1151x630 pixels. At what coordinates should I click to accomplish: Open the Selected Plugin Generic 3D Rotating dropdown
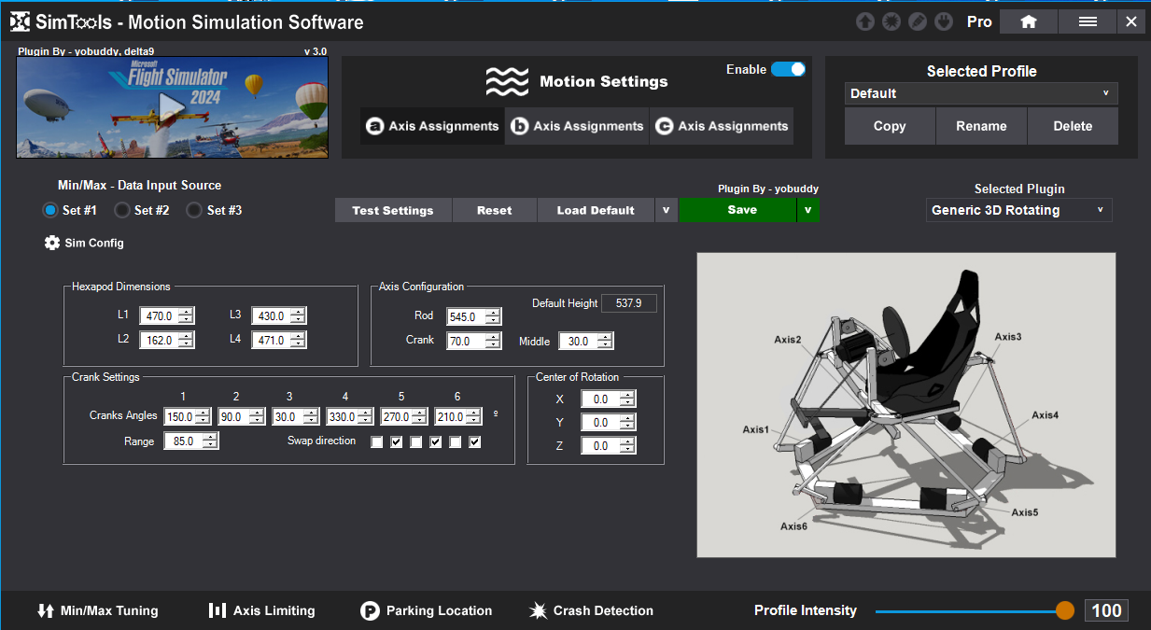coord(1019,210)
